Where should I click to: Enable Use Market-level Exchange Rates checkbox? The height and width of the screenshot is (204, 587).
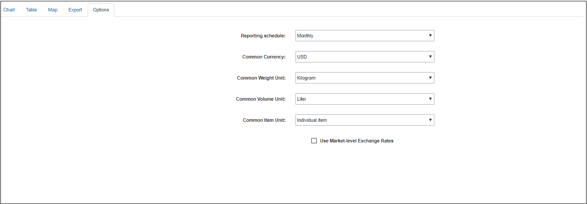click(314, 141)
